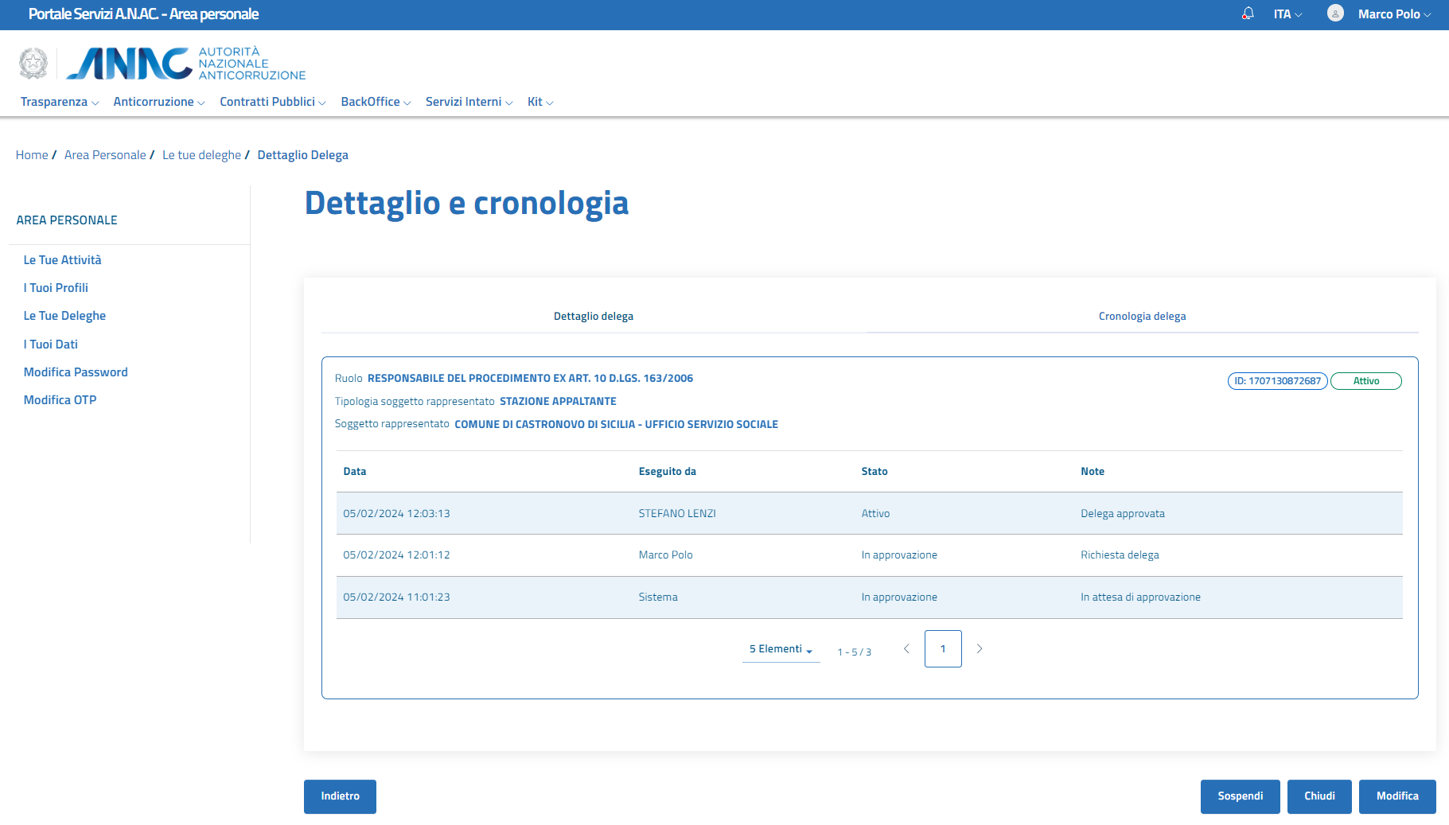The height and width of the screenshot is (825, 1449).
Task: Go to previous page arrow
Action: pos(906,649)
